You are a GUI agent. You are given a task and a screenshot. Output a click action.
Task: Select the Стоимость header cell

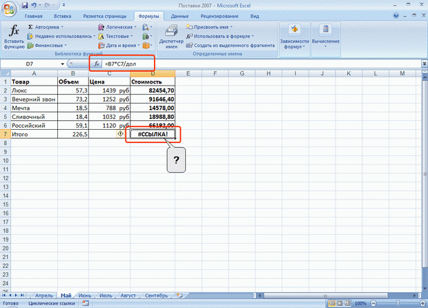pos(153,81)
